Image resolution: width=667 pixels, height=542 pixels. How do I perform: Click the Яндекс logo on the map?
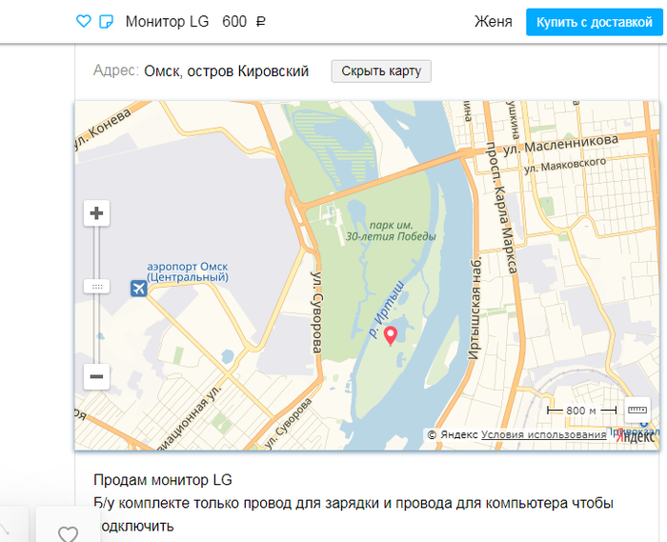(x=636, y=436)
